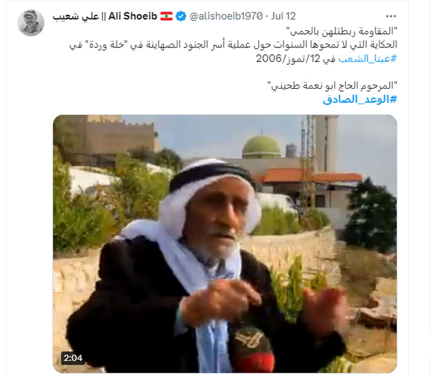Click the line المرحوم الحاج ابو نعمة طحيني
431x377 pixels.
point(332,86)
